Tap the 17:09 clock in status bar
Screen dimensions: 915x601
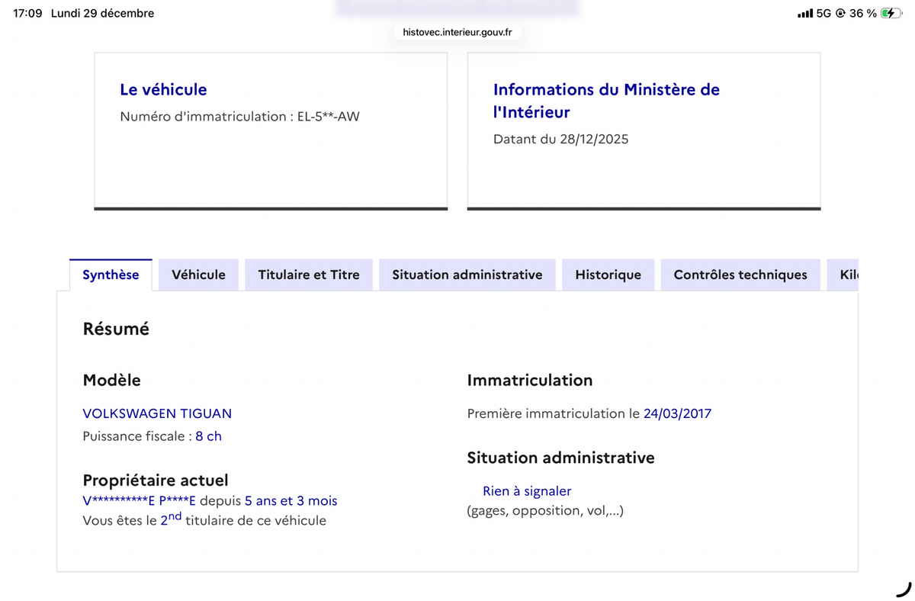(27, 14)
